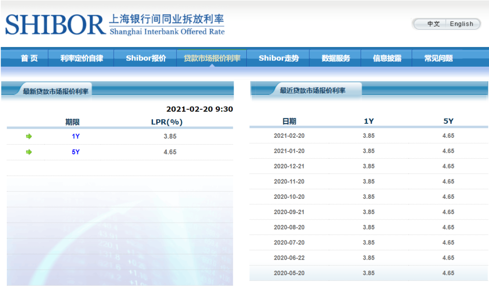
Task: Open the 首页 menu item
Action: [29, 58]
